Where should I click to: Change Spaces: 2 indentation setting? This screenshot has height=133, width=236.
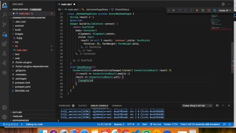[x=119, y=124]
